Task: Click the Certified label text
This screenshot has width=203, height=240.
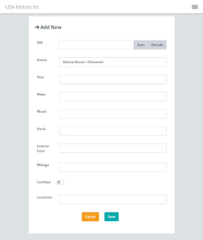Action: (x=43, y=182)
